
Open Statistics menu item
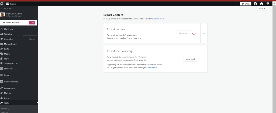19,34
